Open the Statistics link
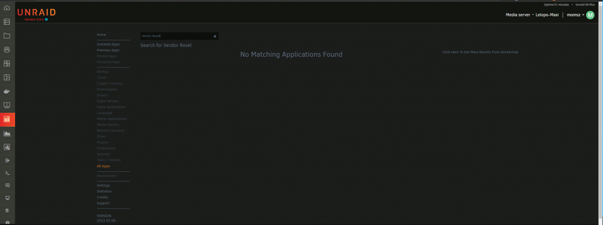Image resolution: width=603 pixels, height=225 pixels. (104, 191)
